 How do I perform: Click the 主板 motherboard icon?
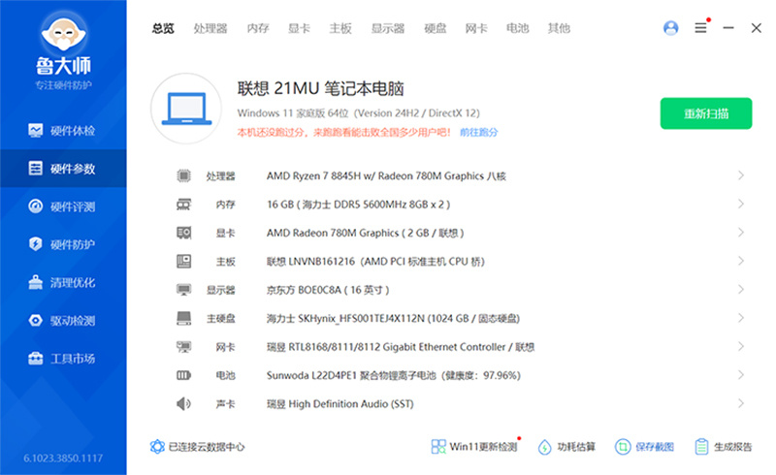(183, 262)
